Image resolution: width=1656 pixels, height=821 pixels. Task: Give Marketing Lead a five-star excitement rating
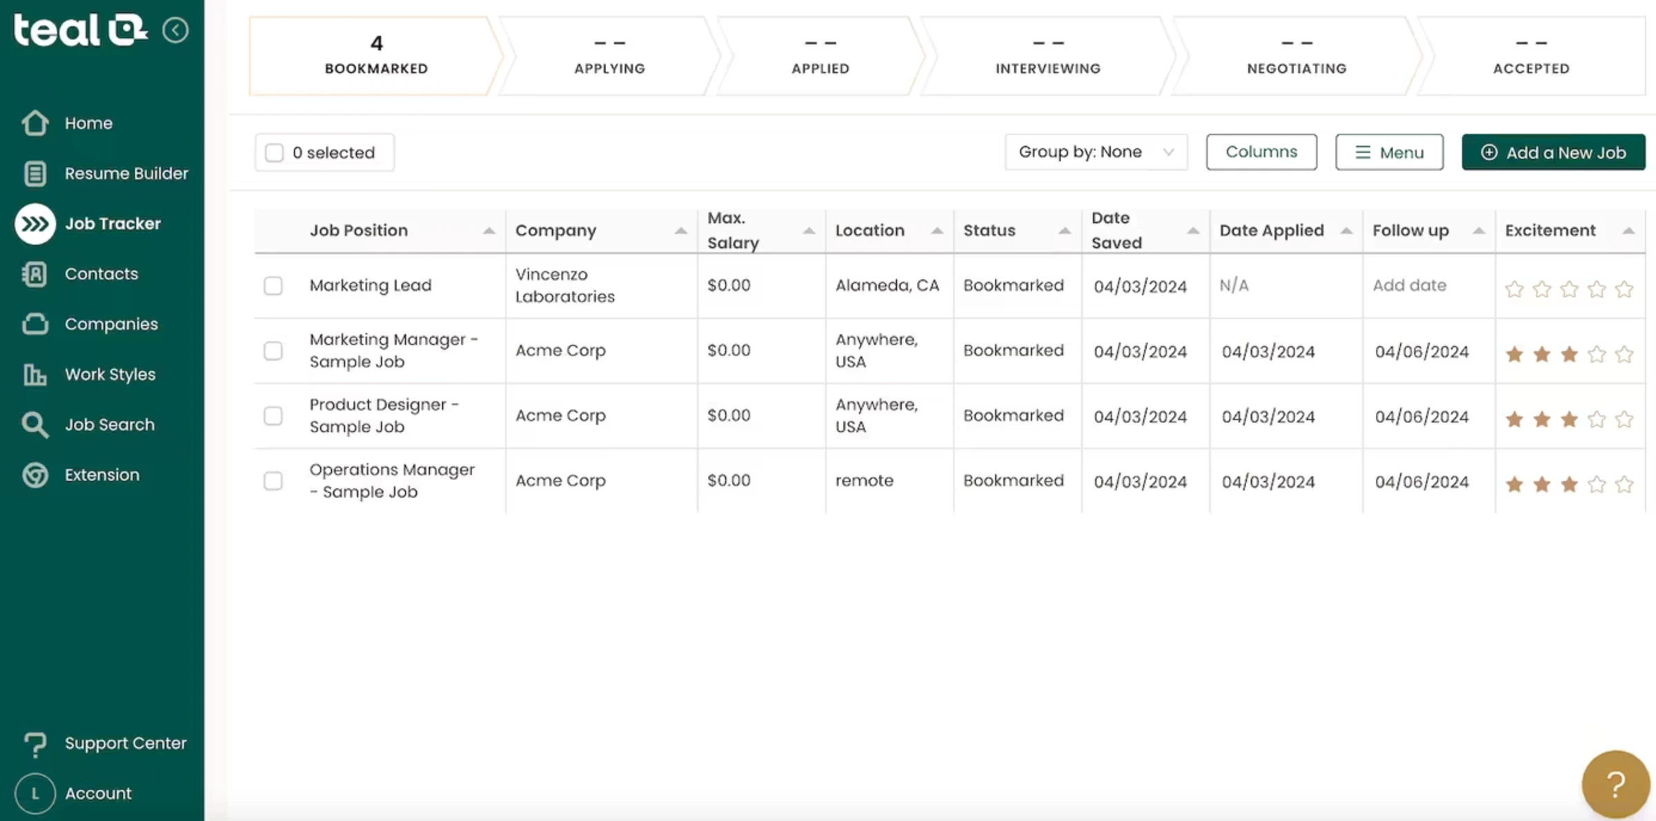click(x=1624, y=290)
